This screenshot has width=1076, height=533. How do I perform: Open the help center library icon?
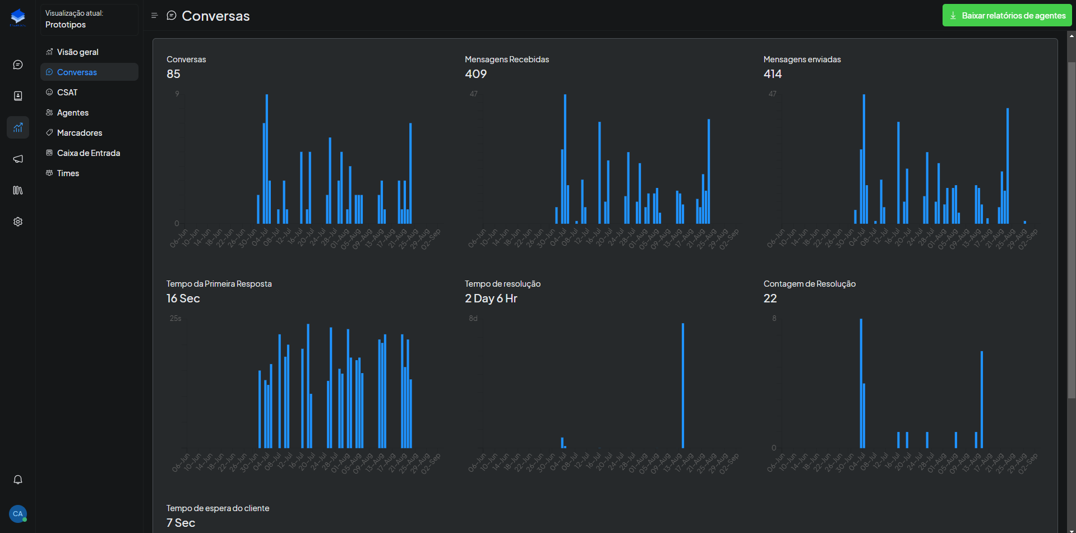18,190
